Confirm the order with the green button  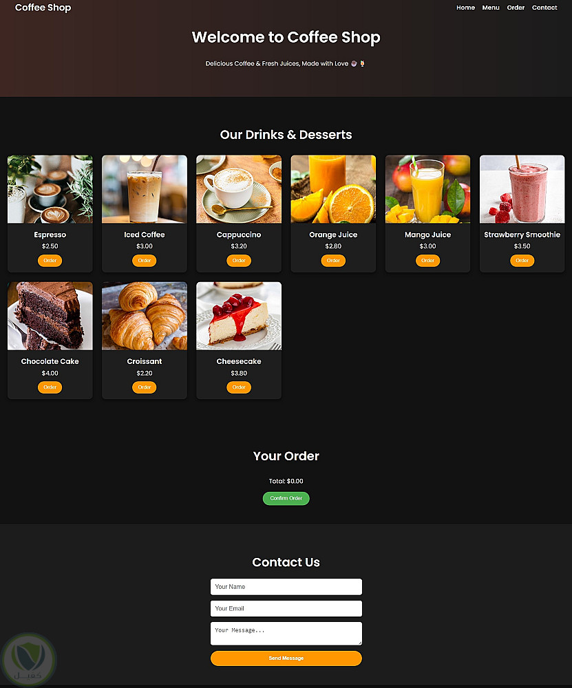click(286, 498)
